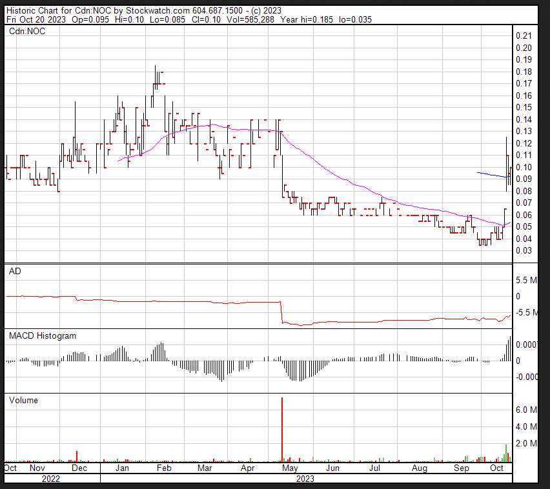Click the 2.0 M volume axis label
The height and width of the screenshot is (489, 550).
[x=527, y=443]
